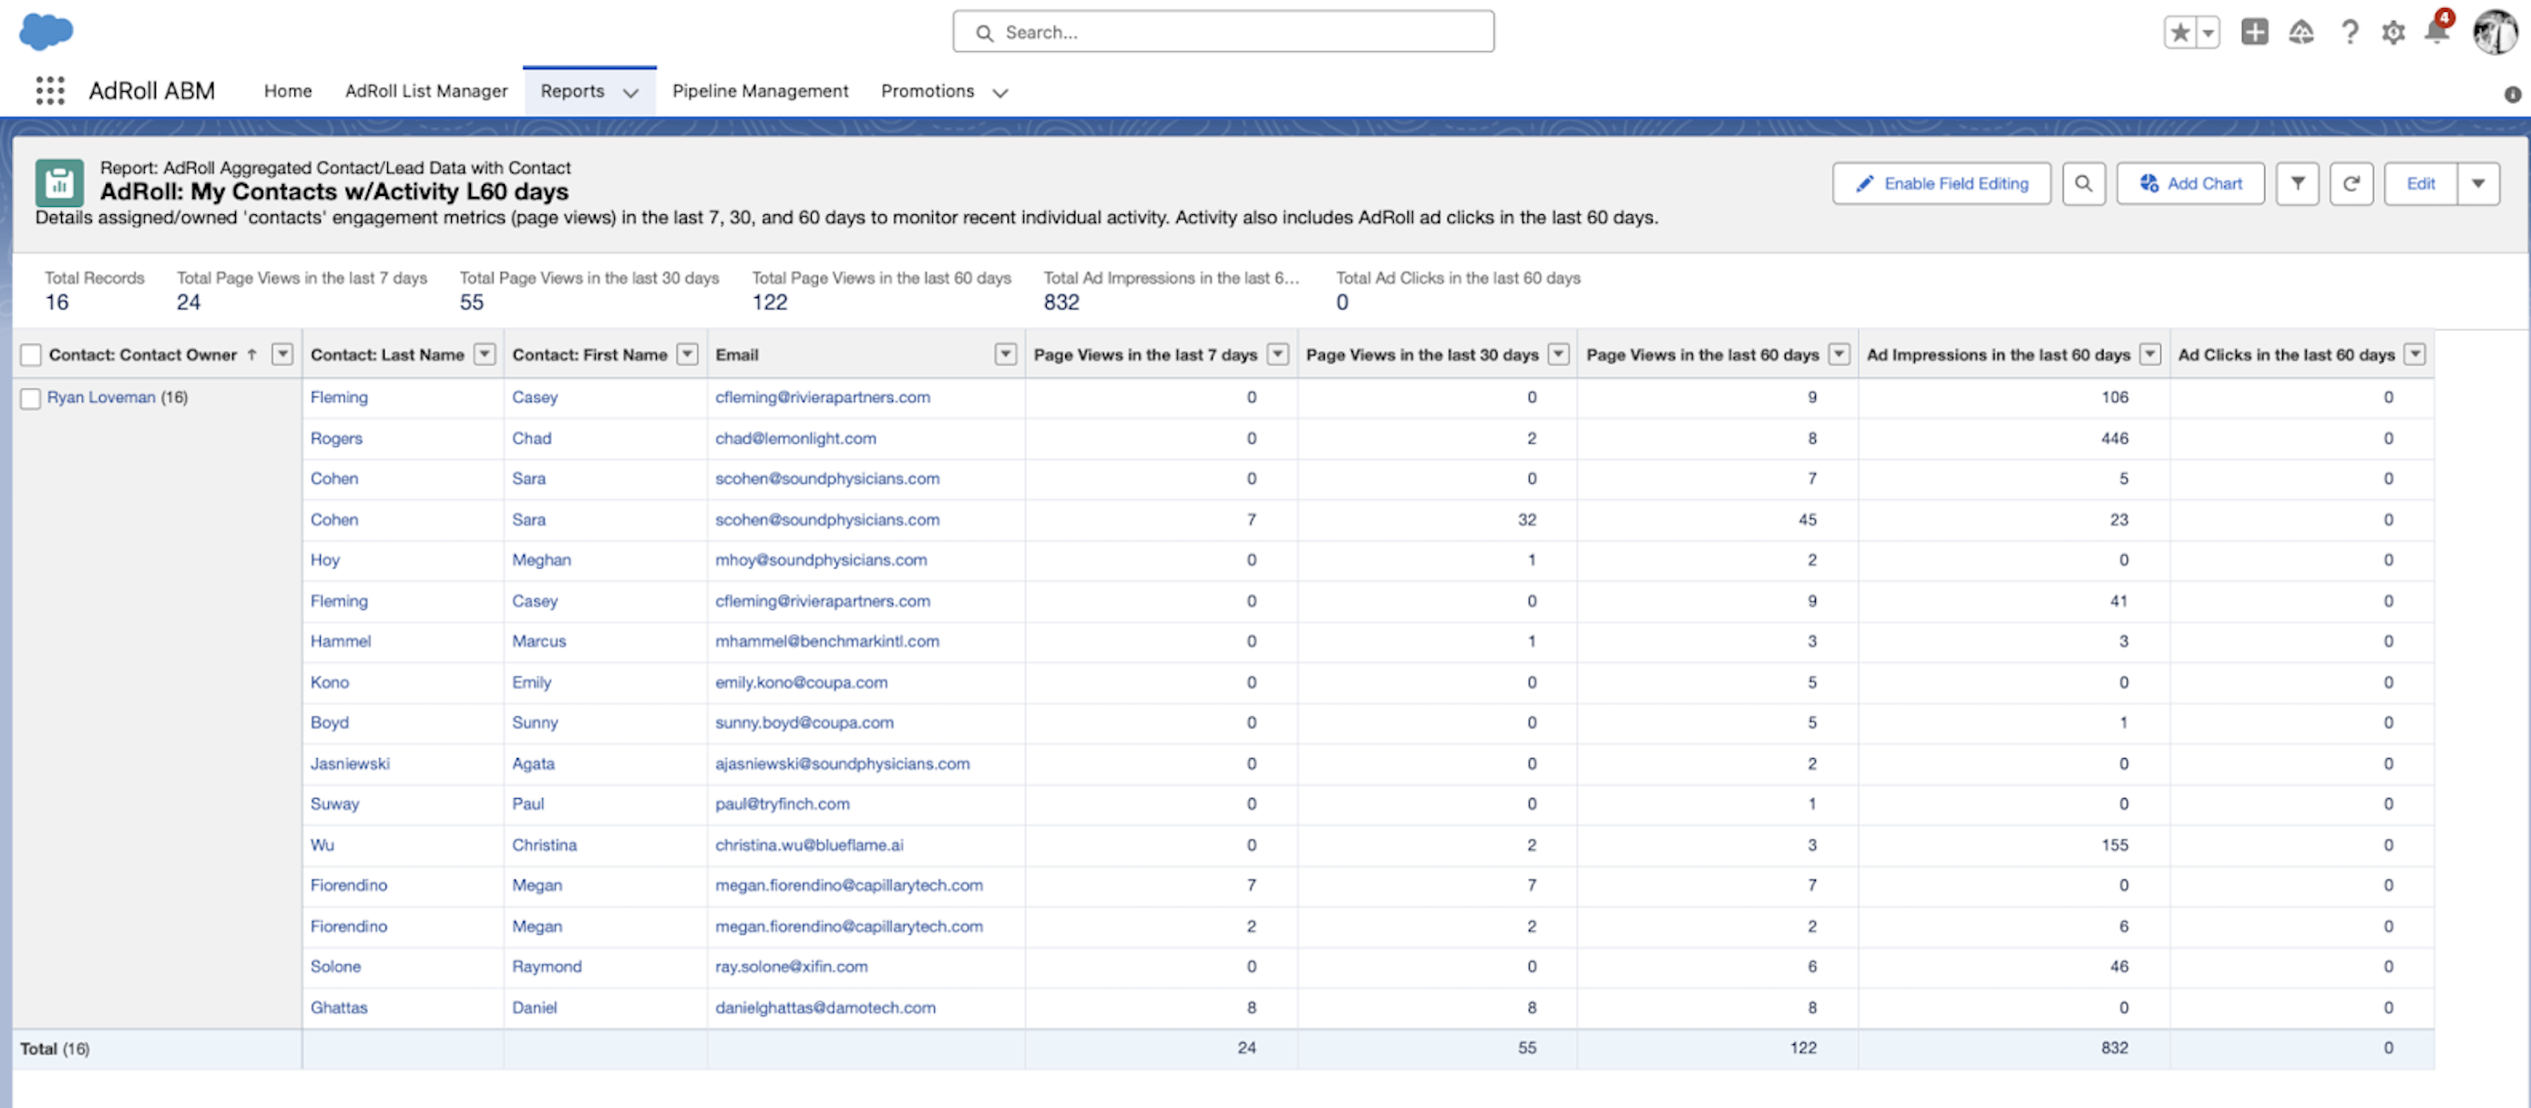Check the select-all Contact Owner checkbox

tap(32, 354)
